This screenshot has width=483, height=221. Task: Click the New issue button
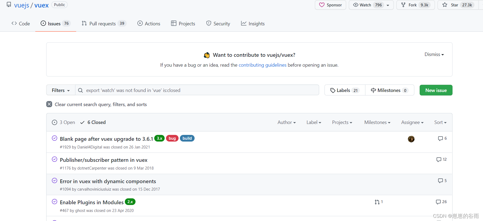[436, 90]
